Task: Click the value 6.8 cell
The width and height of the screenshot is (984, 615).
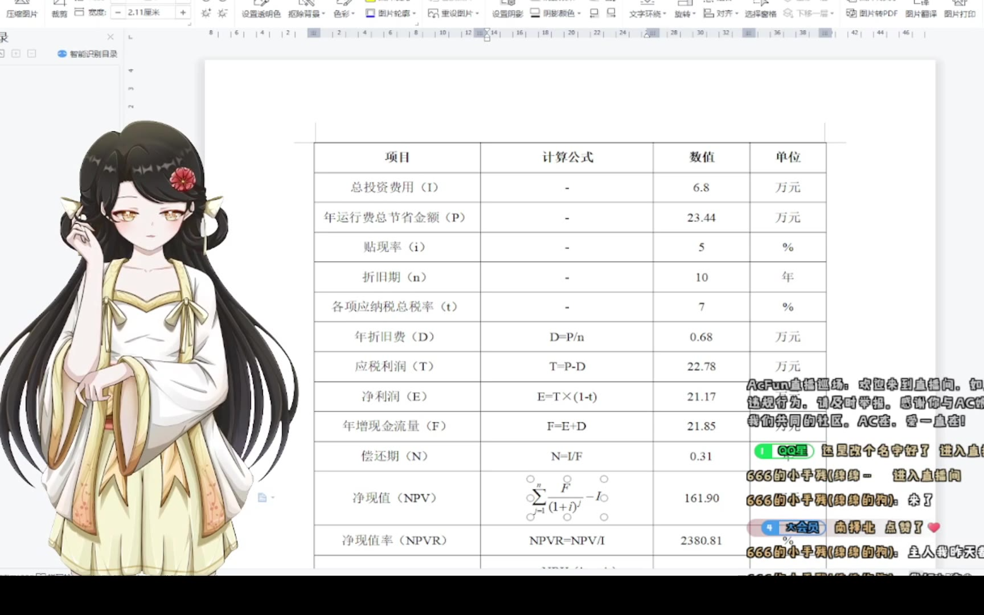Action: pos(702,188)
